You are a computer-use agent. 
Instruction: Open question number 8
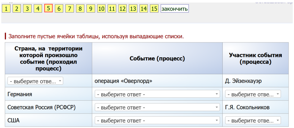[x=80, y=9]
